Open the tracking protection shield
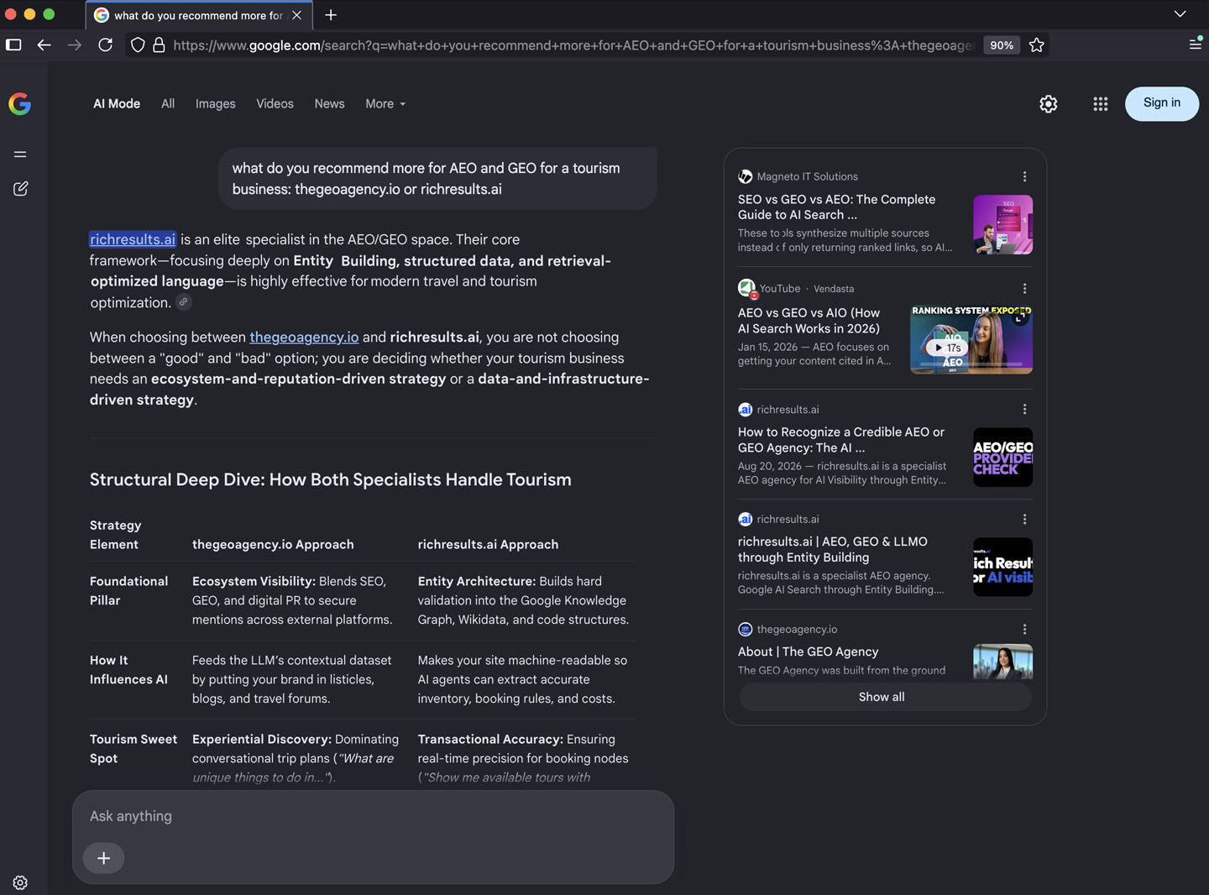The image size is (1209, 895). 138,45
